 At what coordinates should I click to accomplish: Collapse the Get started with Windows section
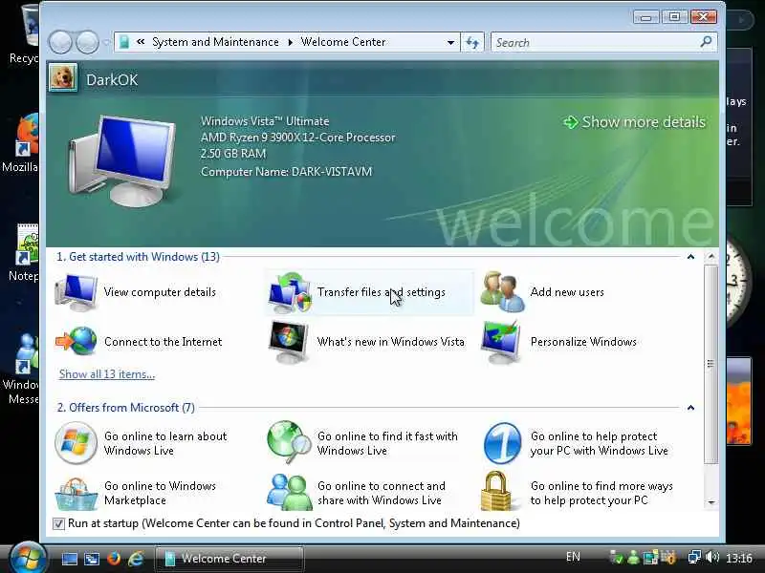(x=690, y=257)
